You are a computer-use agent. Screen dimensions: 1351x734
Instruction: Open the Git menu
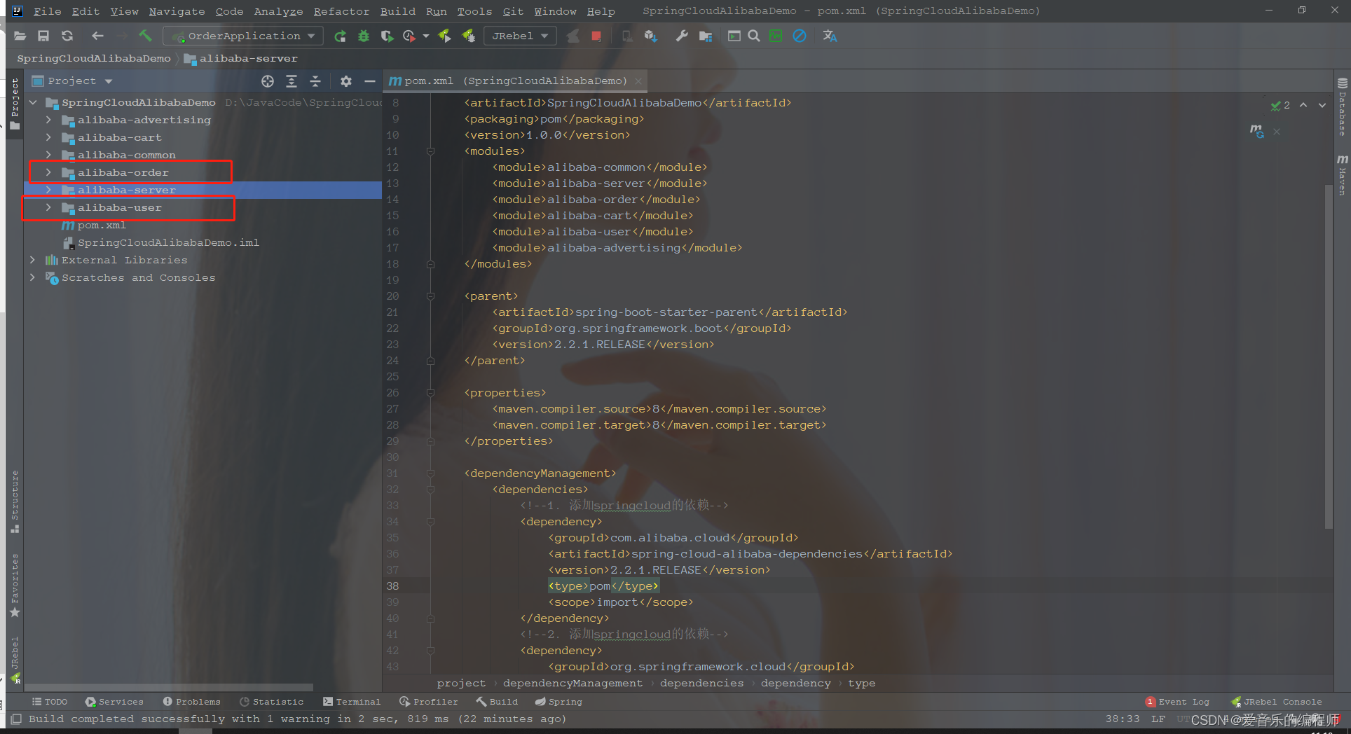513,11
